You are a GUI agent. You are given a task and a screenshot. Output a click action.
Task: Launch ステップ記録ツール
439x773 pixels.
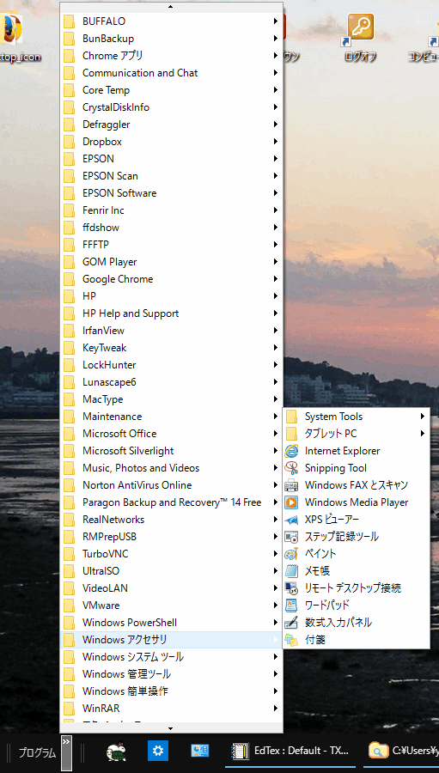(x=357, y=536)
